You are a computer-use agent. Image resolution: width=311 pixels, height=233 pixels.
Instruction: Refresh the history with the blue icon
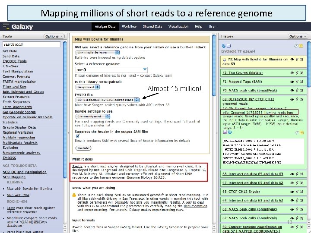pyautogui.click(x=224, y=46)
